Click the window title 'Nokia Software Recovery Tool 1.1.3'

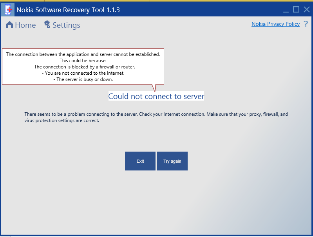(x=68, y=10)
